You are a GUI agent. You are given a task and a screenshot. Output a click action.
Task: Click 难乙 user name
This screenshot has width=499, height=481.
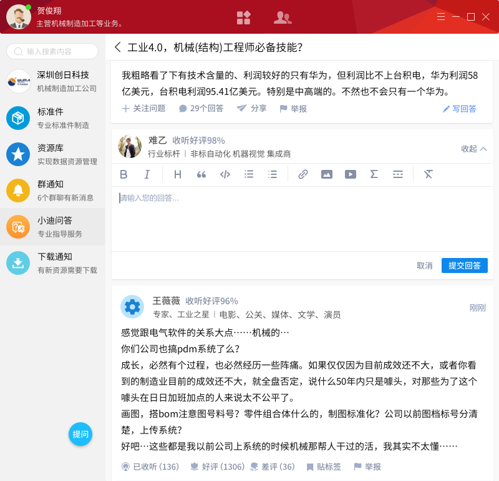click(157, 141)
